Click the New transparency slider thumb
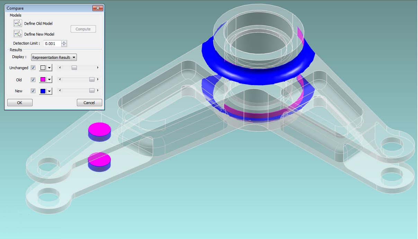418x239 pixels. click(92, 91)
